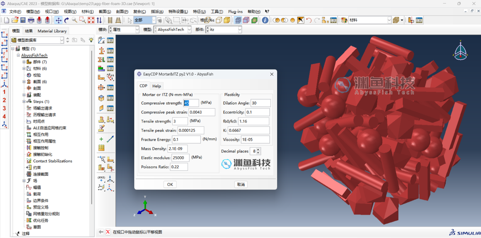481x238 pixels.
Task: Click the Dilation Angle input field
Action: coord(260,103)
